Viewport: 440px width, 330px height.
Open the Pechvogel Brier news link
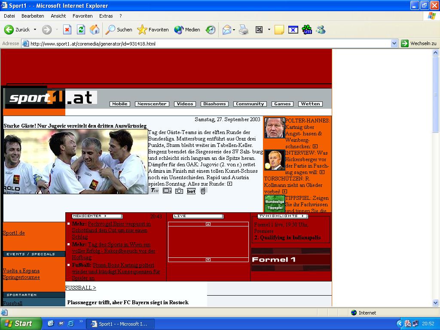tap(111, 230)
